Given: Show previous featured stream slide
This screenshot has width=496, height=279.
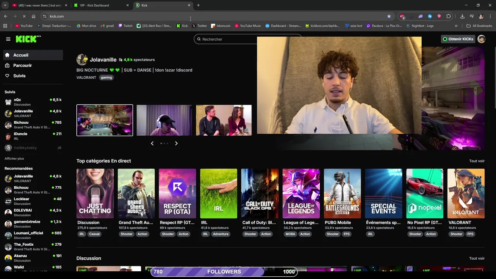Looking at the screenshot, I should (x=152, y=143).
